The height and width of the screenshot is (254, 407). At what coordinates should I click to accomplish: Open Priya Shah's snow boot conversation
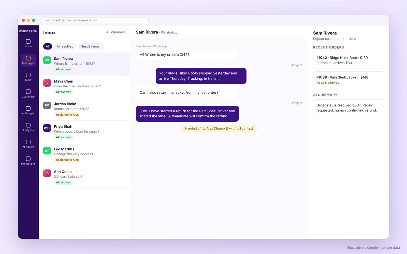[x=84, y=132]
